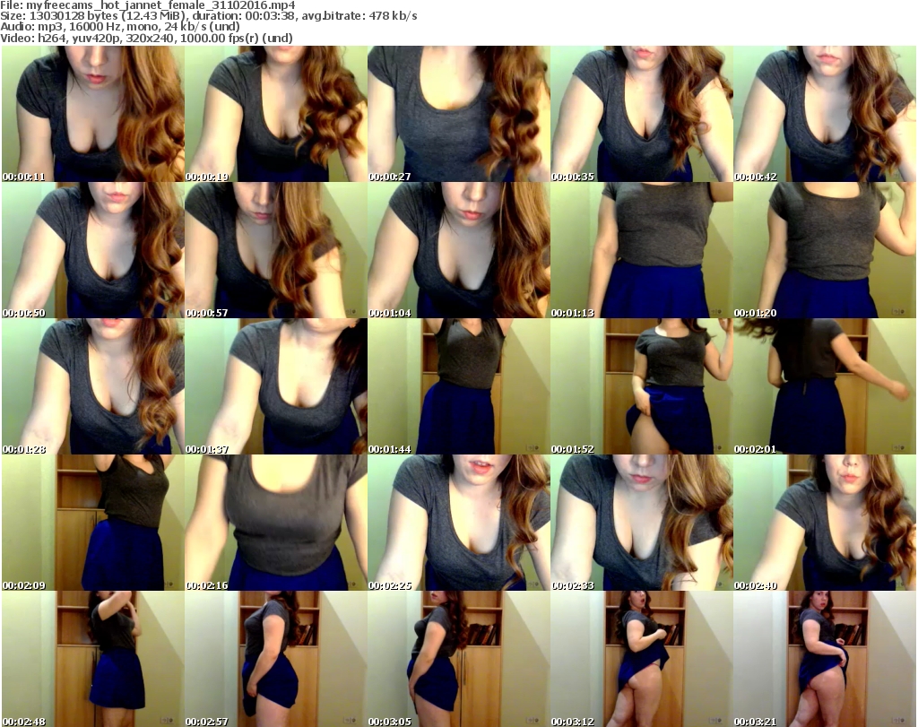Open the thumbnail at 00:00:11
This screenshot has height=727, width=918.
pos(93,114)
